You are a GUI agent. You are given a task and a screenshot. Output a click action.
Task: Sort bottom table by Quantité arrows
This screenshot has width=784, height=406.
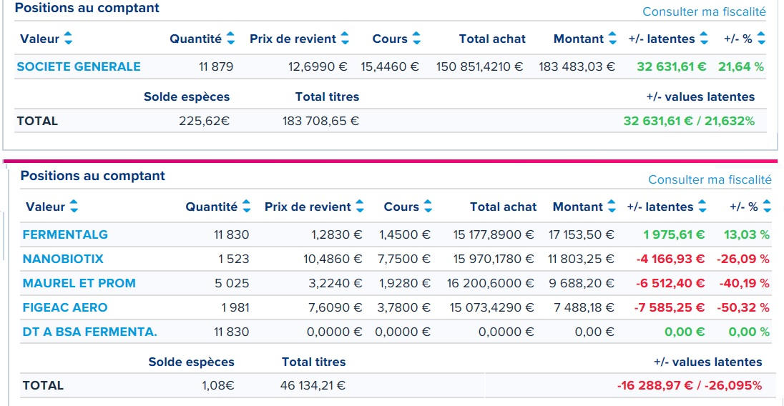click(x=247, y=207)
